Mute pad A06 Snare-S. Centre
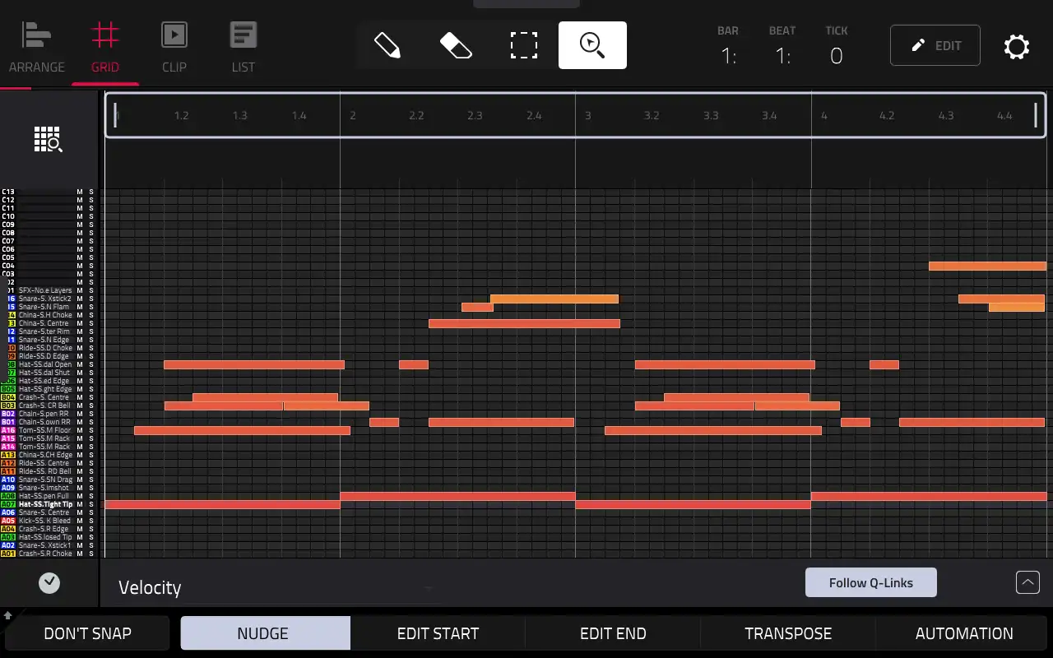 (80, 512)
